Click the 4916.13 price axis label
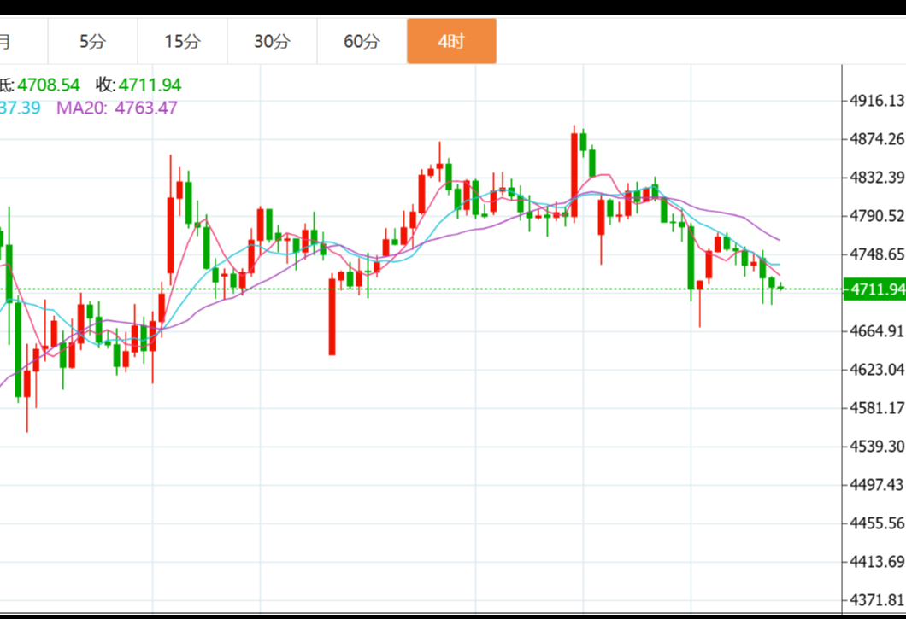The image size is (906, 619). click(876, 101)
